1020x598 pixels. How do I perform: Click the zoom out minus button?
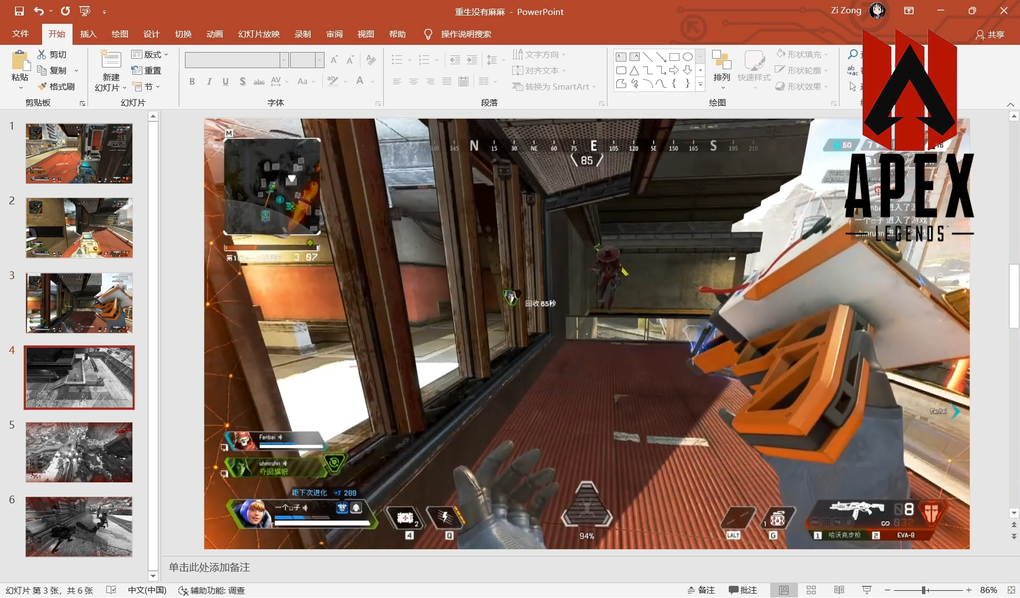[887, 590]
